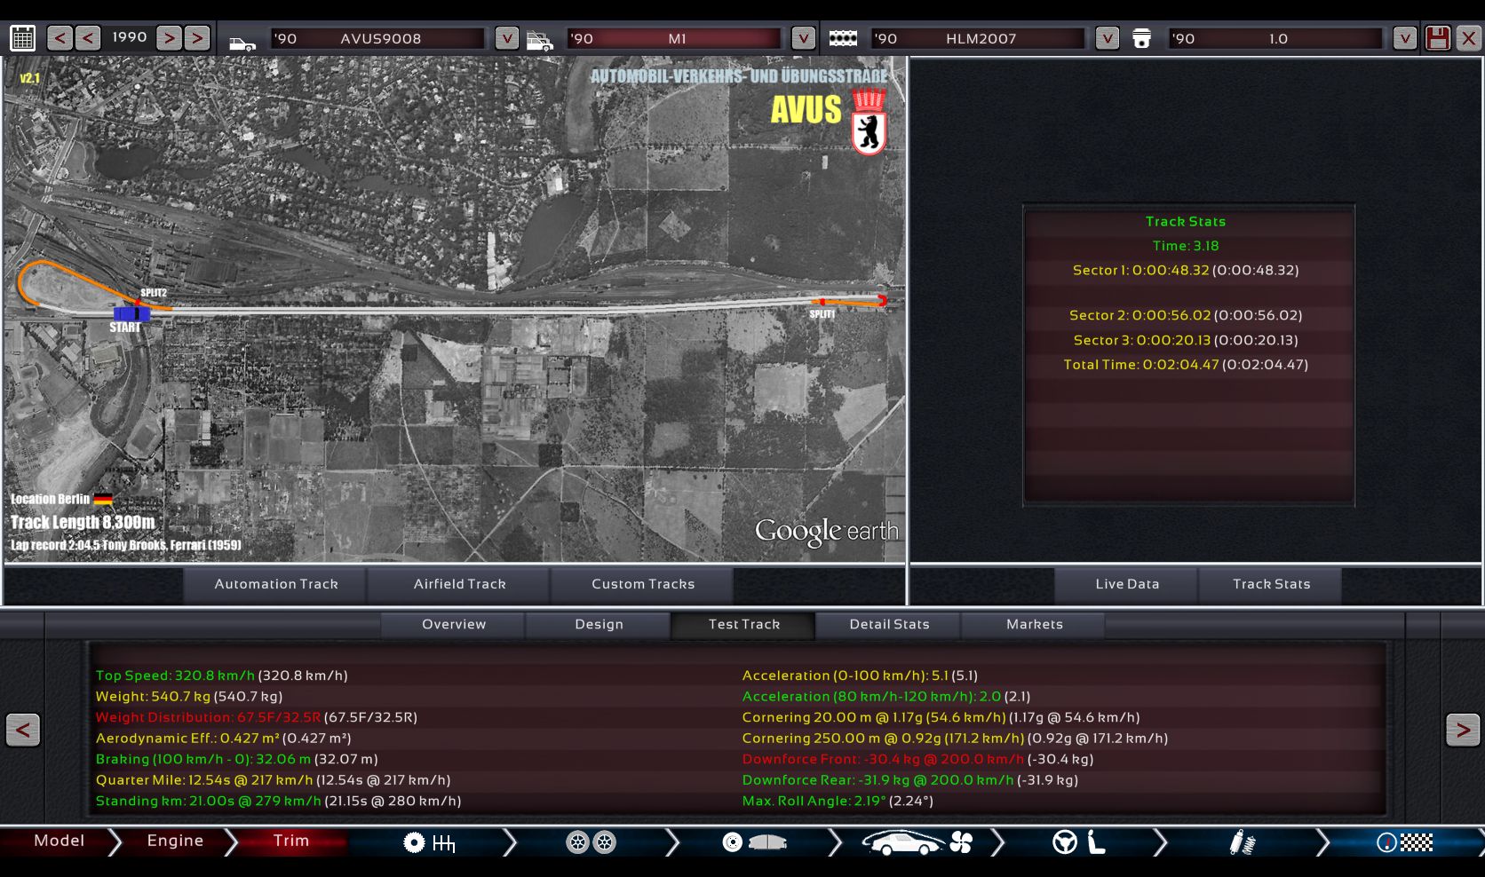
Task: Click the blue car marker at START on the map
Action: point(131,313)
